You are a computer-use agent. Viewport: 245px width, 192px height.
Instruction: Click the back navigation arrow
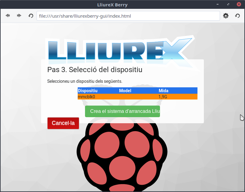pyautogui.click(x=8, y=16)
